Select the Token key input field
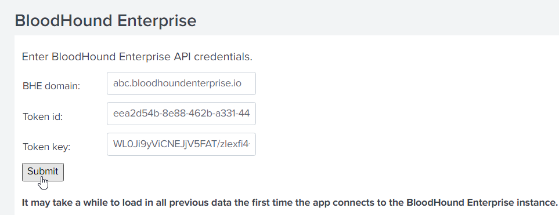 click(x=181, y=144)
